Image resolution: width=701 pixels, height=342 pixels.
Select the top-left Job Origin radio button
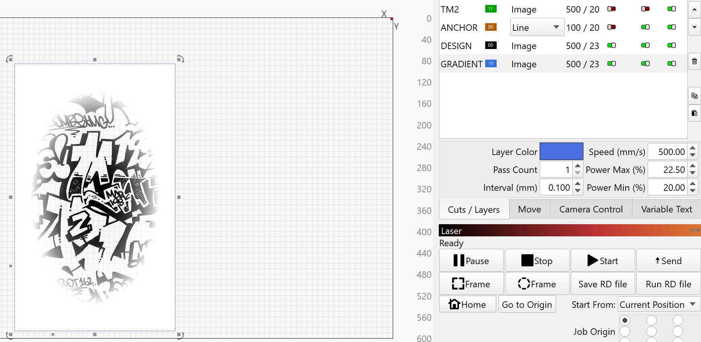pos(625,320)
